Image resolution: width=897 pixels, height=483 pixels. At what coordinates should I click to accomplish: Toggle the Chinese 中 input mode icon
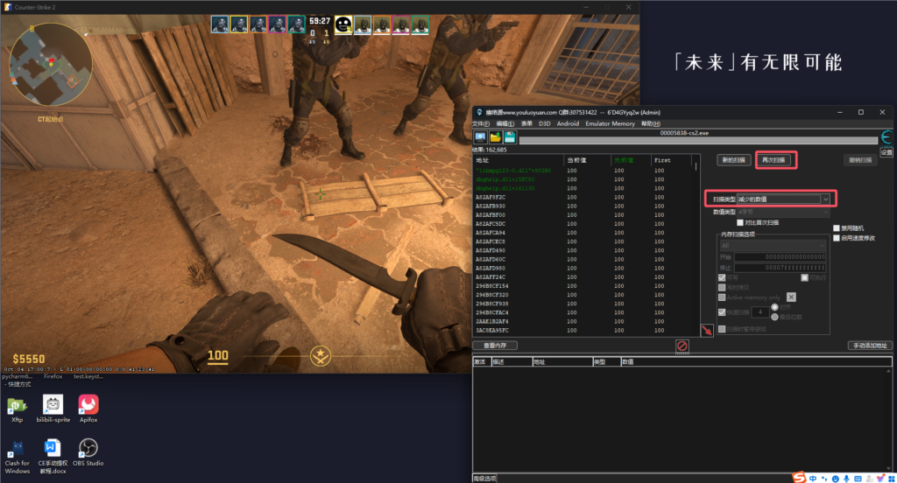pos(813,479)
